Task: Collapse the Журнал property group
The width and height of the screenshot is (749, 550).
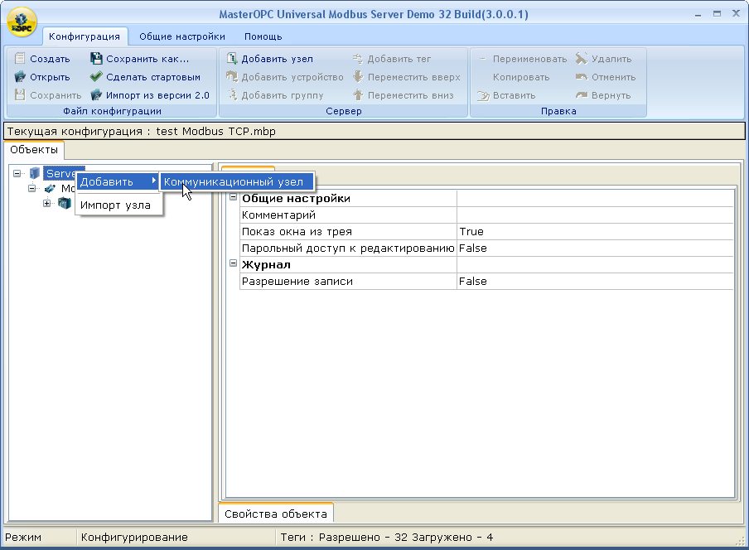Action: click(233, 264)
